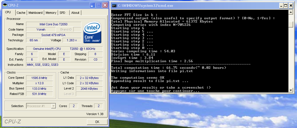Click 'The computation seems OK' line
297x128 pixels.
tap(138, 78)
